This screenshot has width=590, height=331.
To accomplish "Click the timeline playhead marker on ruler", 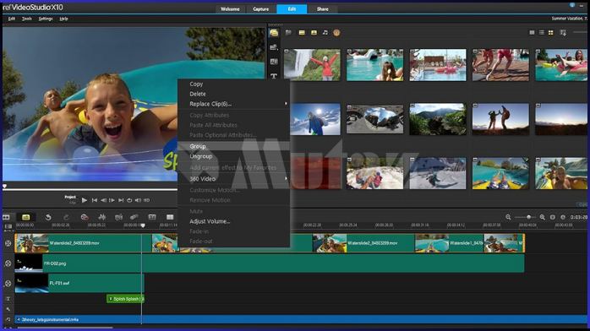I will coord(143,225).
